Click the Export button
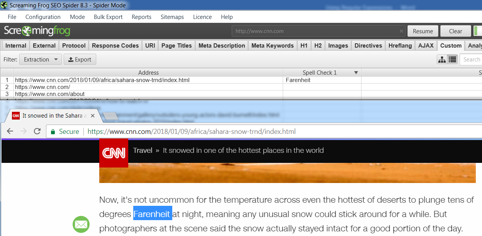 [x=80, y=60]
